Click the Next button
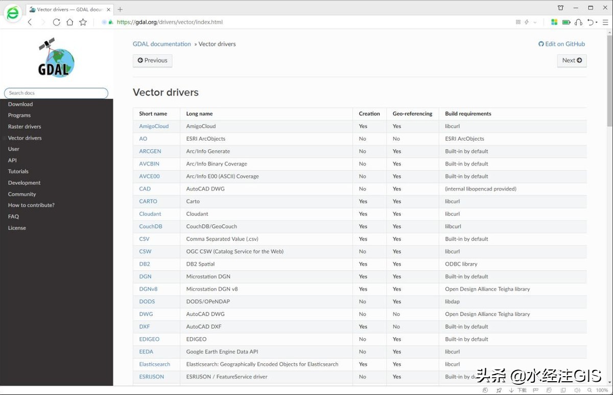Viewport: 613px width, 395px height. [x=572, y=60]
